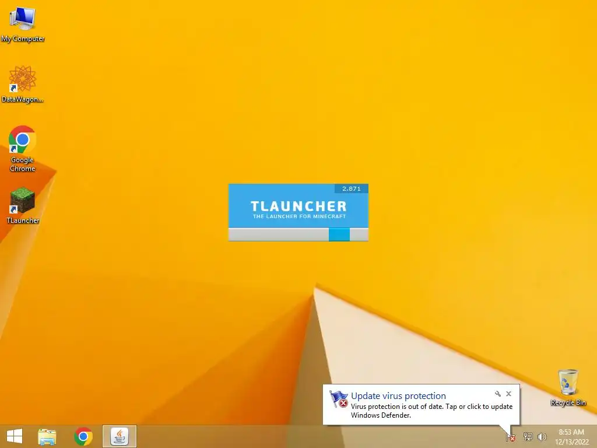Viewport: 597px width, 448px height.
Task: Click the Windows Defender update message text
Action: pyautogui.click(x=432, y=411)
